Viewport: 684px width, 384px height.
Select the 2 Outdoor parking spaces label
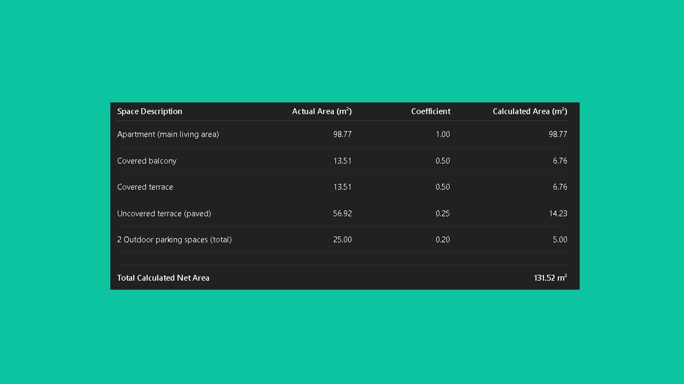(x=174, y=240)
